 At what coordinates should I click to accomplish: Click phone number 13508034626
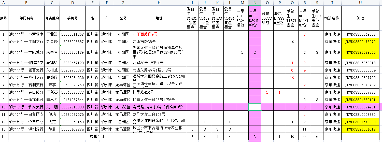[x=73, y=77]
